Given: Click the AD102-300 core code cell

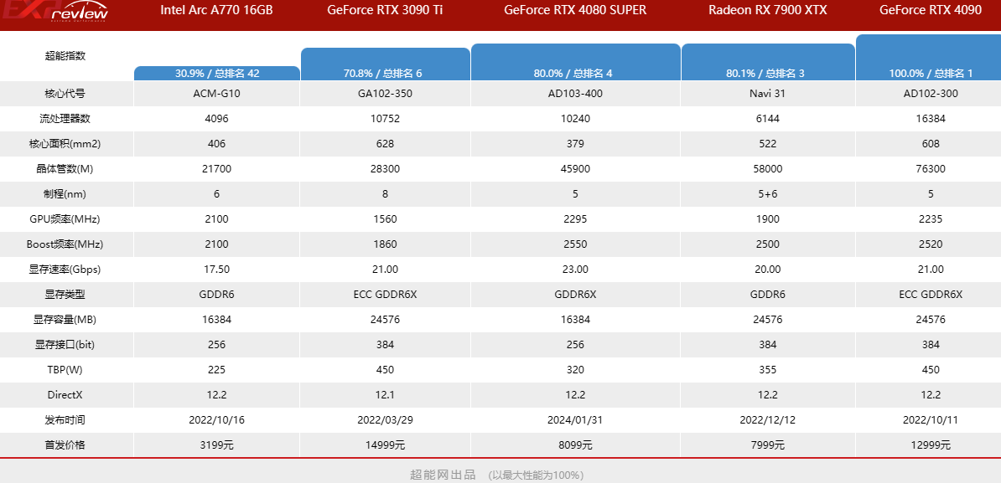Looking at the screenshot, I should [x=931, y=94].
